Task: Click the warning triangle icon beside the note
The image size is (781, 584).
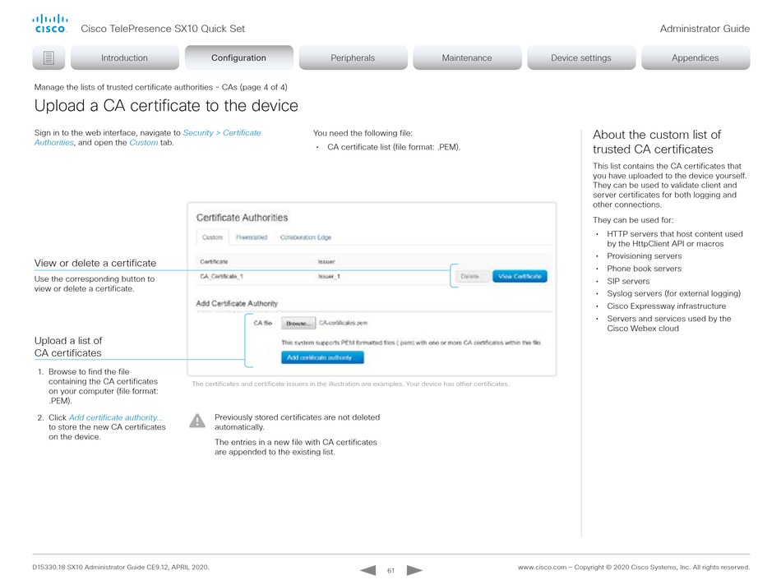Action: 197,421
